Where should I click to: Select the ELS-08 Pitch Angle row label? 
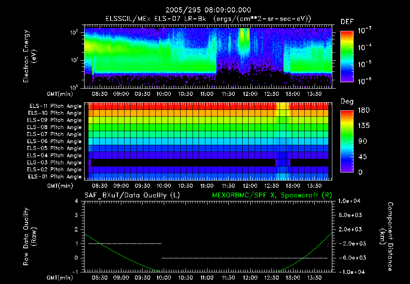click(x=54, y=127)
